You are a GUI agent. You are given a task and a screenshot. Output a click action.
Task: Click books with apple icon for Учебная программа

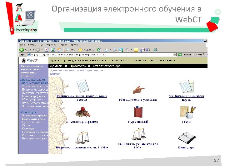click(x=83, y=112)
